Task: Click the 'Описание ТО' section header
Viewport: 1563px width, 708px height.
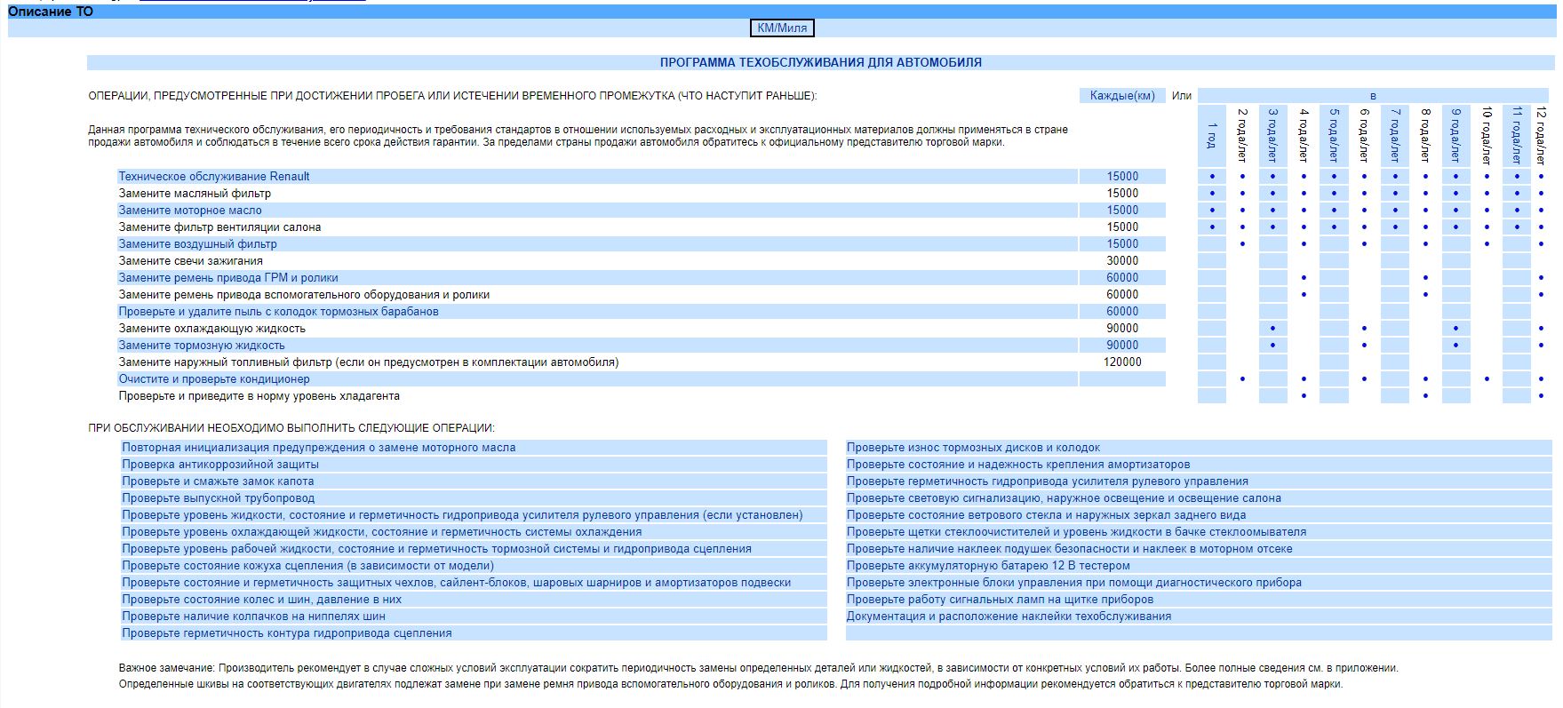Action: point(51,12)
